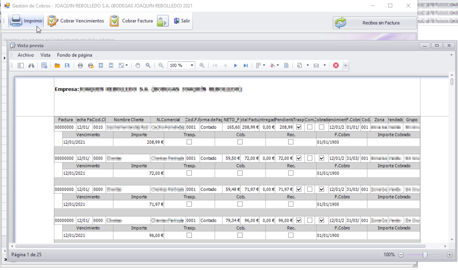Go to the previous page
Viewport: 458px width, 270px height.
click(x=225, y=66)
